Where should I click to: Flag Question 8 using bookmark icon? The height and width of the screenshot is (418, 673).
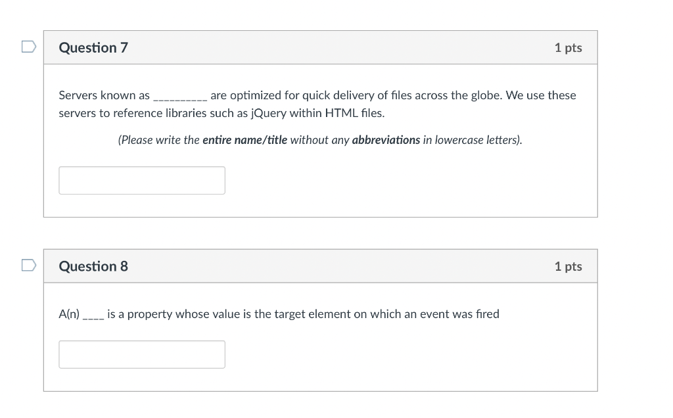[29, 266]
